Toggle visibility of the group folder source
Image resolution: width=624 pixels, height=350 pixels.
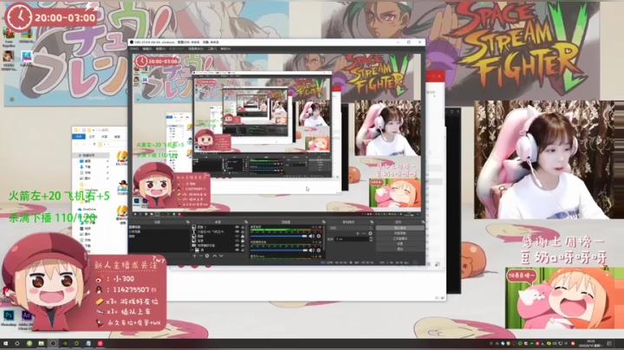point(237,250)
